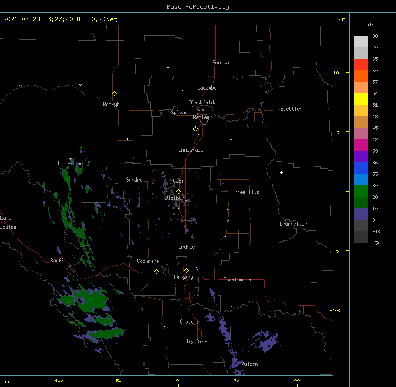Pick the light blue swatch next to 33

click(361, 179)
